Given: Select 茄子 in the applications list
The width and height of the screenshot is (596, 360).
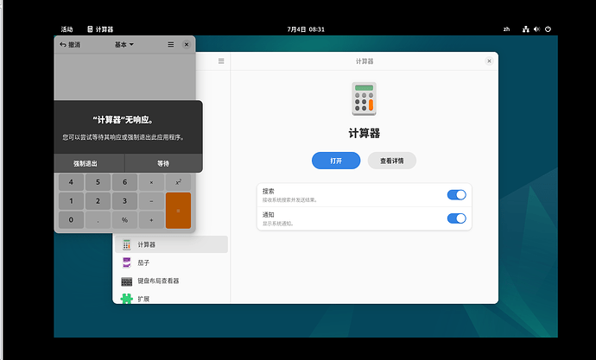Looking at the screenshot, I should point(171,262).
